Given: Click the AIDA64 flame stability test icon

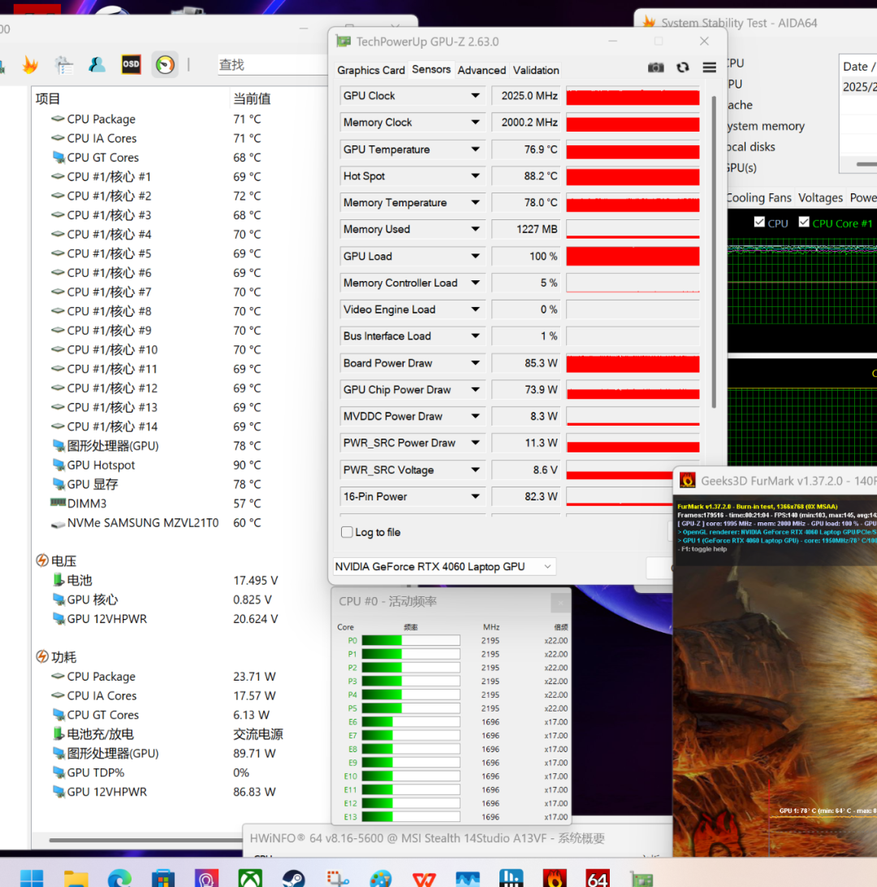Looking at the screenshot, I should 30,65.
